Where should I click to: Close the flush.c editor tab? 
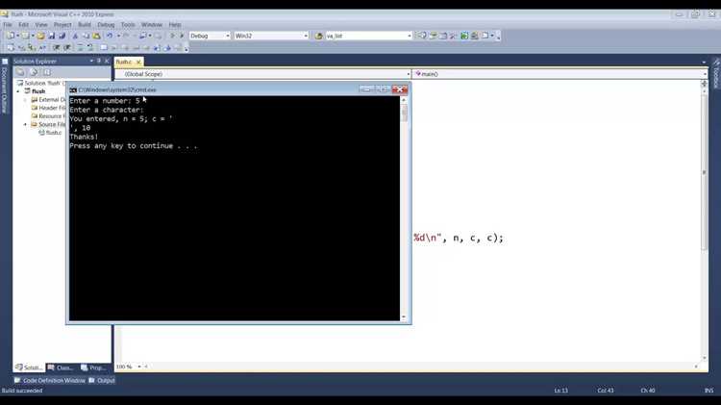[x=138, y=62]
